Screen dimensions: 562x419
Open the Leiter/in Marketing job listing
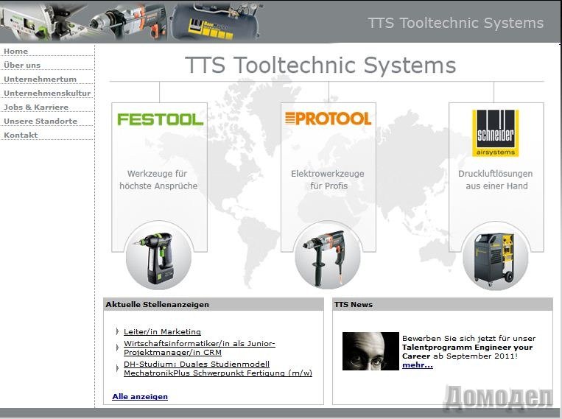pyautogui.click(x=162, y=332)
